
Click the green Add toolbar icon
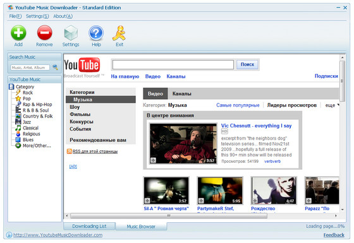18,33
